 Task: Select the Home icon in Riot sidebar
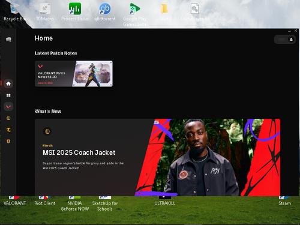pos(8,83)
